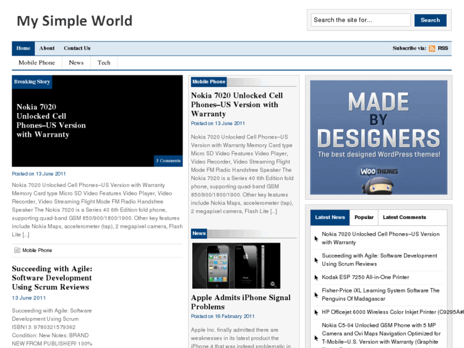Click the RSS subscribe link text
The height and width of the screenshot is (348, 464).
(443, 49)
